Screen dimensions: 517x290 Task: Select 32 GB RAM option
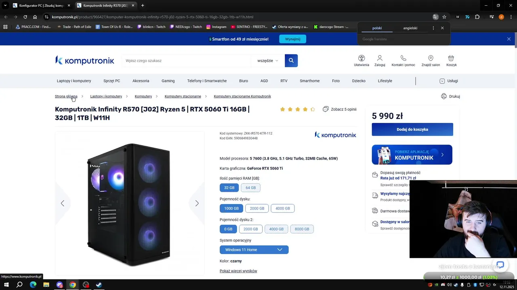pos(229,188)
